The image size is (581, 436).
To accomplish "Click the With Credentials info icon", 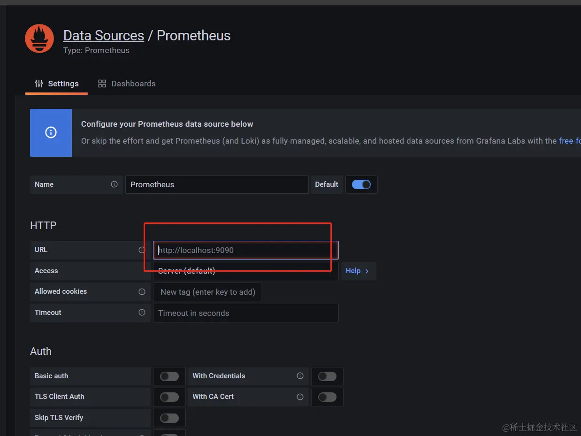I will click(300, 376).
